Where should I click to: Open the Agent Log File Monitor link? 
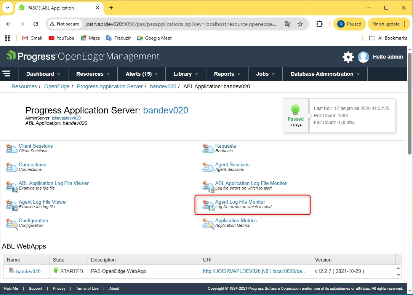240,202
